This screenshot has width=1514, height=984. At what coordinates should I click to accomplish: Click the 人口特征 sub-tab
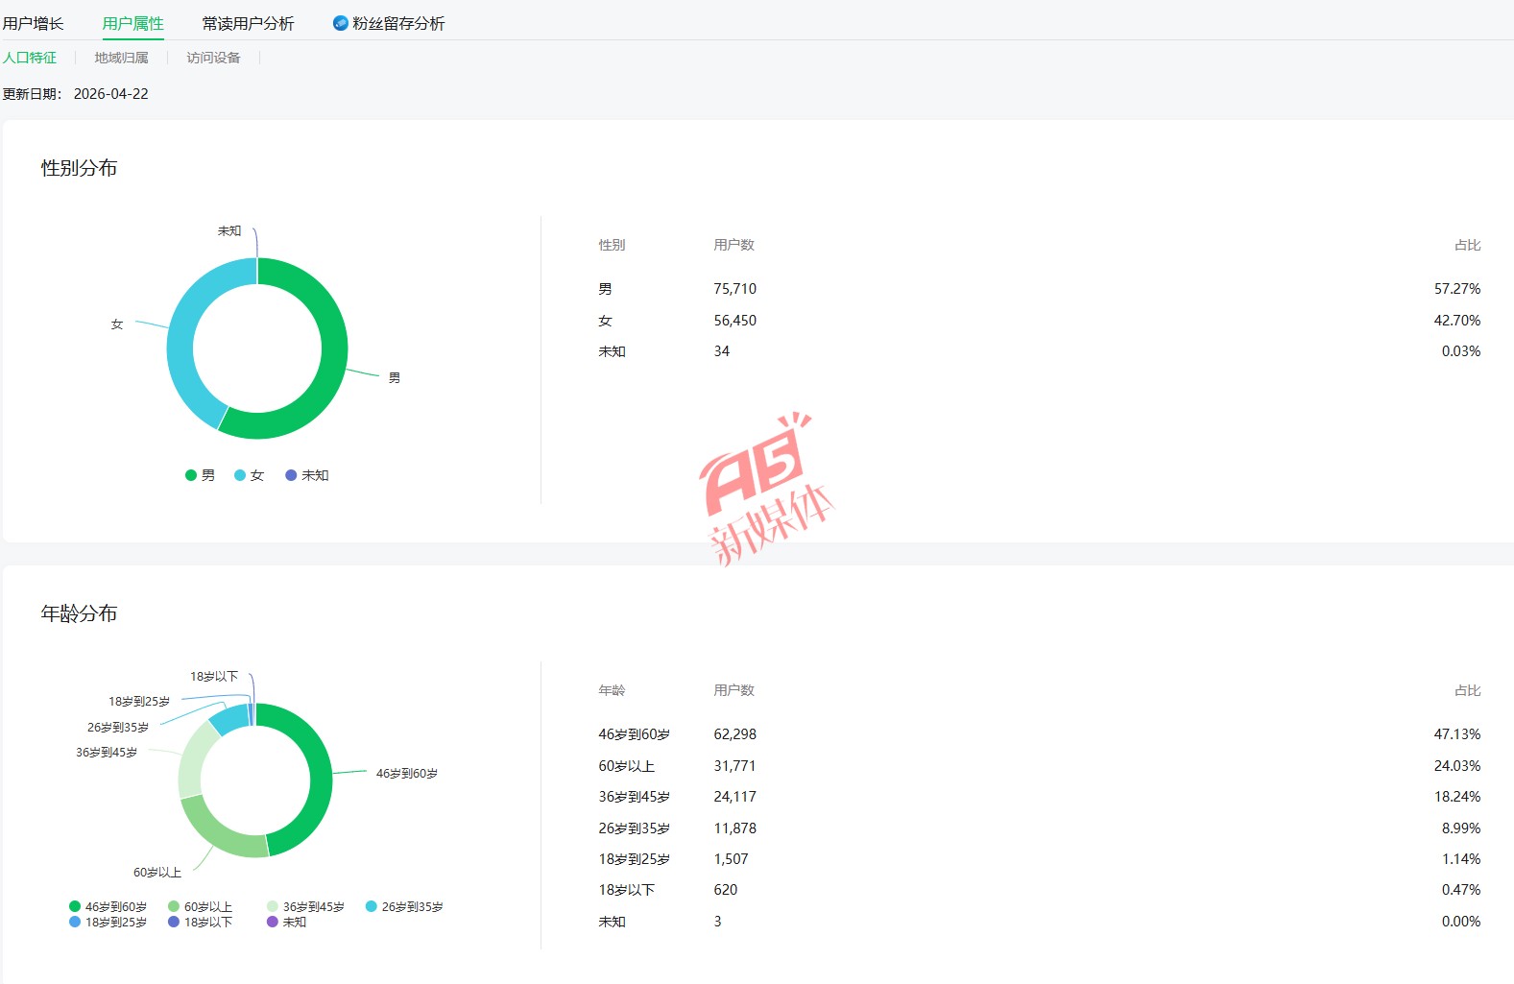click(x=30, y=58)
